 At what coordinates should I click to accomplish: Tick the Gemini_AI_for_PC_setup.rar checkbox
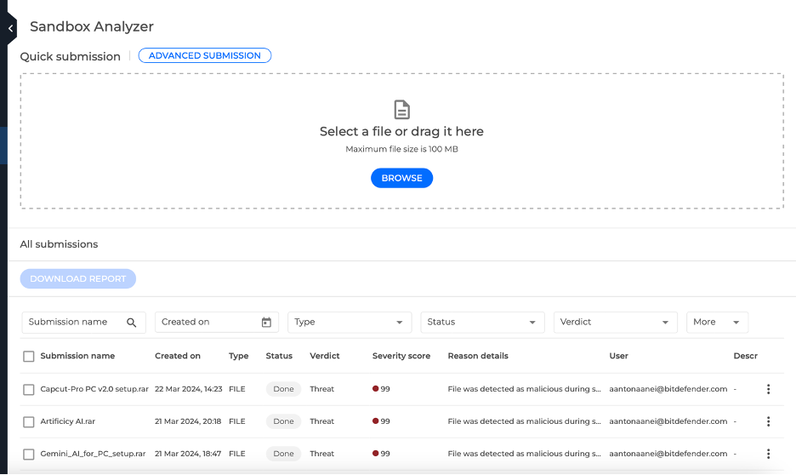pyautogui.click(x=29, y=455)
